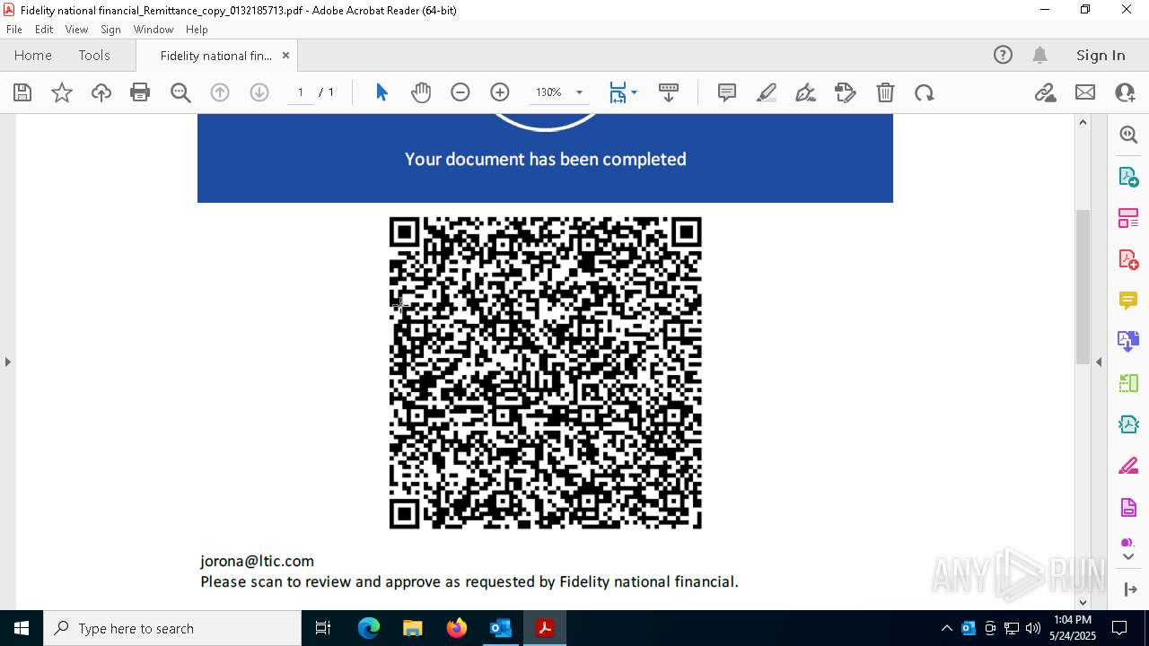Click the Sign In link
Viewport: 1149px width, 646px height.
(1101, 55)
